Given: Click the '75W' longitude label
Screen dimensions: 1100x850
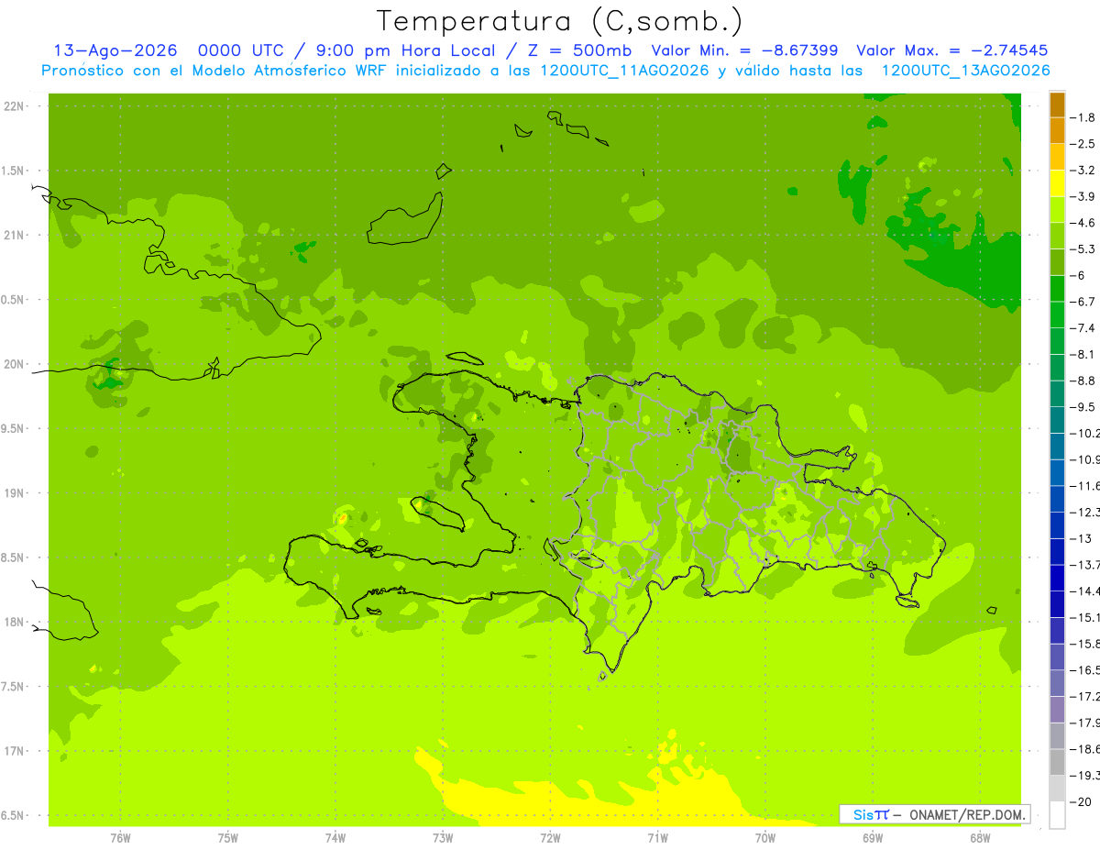Looking at the screenshot, I should (x=228, y=837).
